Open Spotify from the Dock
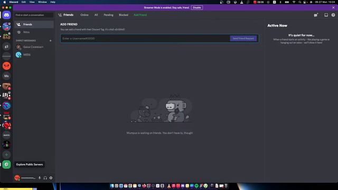Image resolution: width=338 pixels, height=190 pixels. pyautogui.click(x=196, y=186)
